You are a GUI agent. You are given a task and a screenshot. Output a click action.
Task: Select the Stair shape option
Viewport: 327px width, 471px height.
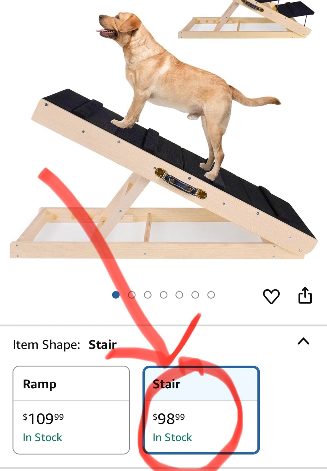coord(201,410)
